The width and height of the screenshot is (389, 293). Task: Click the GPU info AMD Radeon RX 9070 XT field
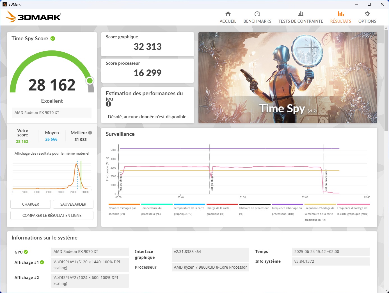click(90, 252)
